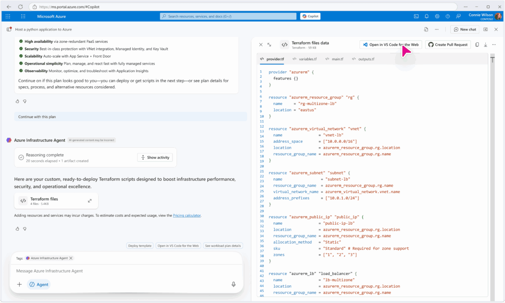Reload the page with the refresh icon
The image size is (505, 303).
tap(20, 7)
